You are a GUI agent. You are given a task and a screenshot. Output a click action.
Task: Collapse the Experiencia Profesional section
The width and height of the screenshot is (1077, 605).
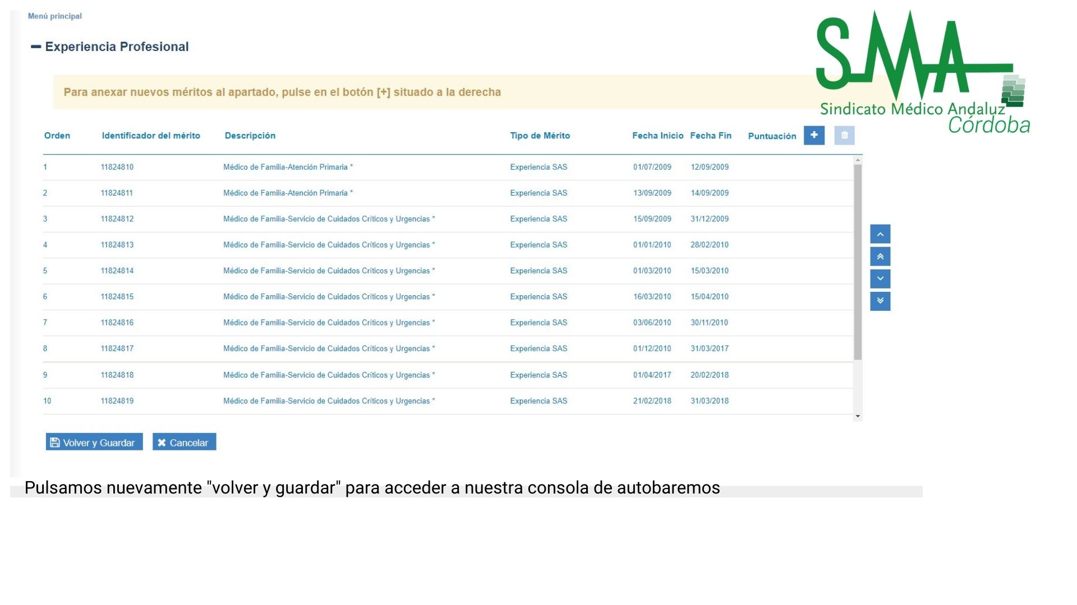coord(36,47)
